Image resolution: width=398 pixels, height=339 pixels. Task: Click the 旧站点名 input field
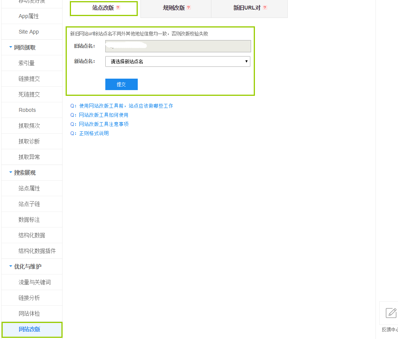coord(178,46)
